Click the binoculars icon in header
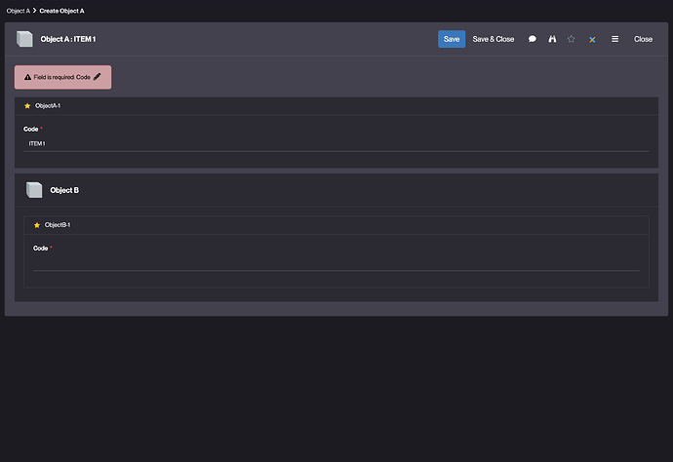The image size is (673, 462). (552, 39)
